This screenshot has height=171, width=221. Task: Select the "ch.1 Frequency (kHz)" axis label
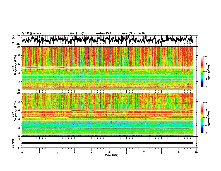coord(14,65)
